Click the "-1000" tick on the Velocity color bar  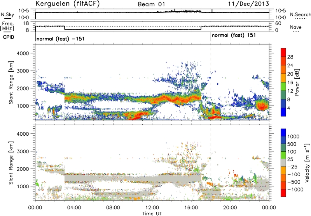(x=295, y=189)
